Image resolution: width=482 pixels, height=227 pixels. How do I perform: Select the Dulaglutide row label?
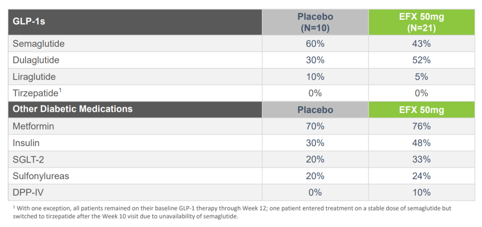click(x=36, y=60)
